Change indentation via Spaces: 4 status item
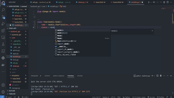174x98 pixels. [x=106, y=97]
